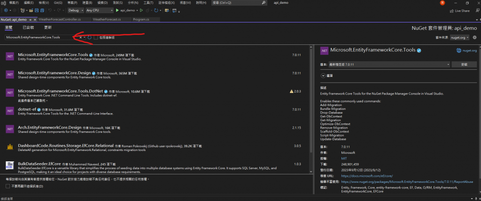
Task: Refresh the package search results
Action: (90, 37)
